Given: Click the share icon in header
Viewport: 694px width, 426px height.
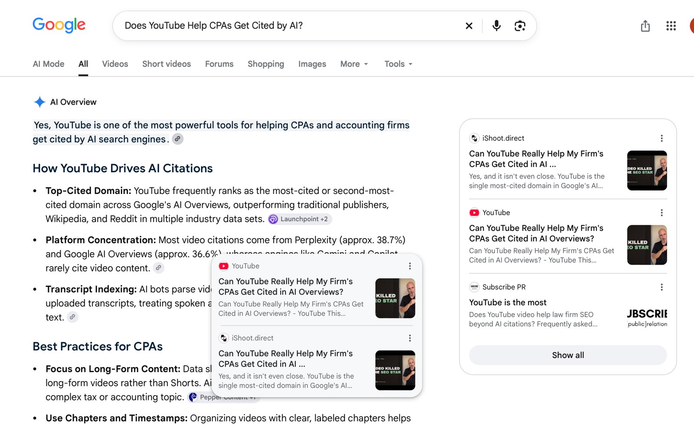Looking at the screenshot, I should coord(645,26).
